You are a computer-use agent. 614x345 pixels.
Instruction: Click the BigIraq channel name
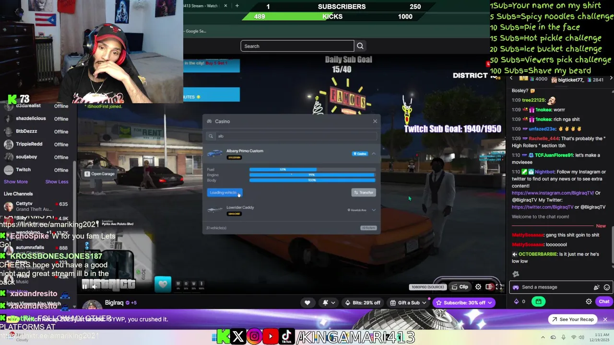(114, 303)
